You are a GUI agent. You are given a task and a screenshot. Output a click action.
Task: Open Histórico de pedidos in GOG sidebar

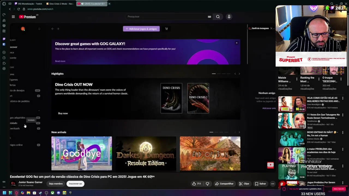[x=20, y=101]
